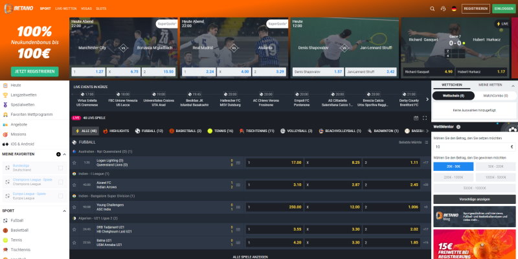Collapse the Sport sidebar section
Screen dimensions: 518x259
click(64, 211)
